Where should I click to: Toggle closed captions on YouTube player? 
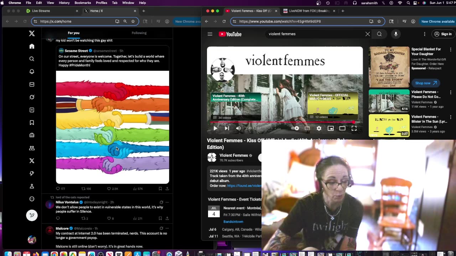pyautogui.click(x=307, y=128)
